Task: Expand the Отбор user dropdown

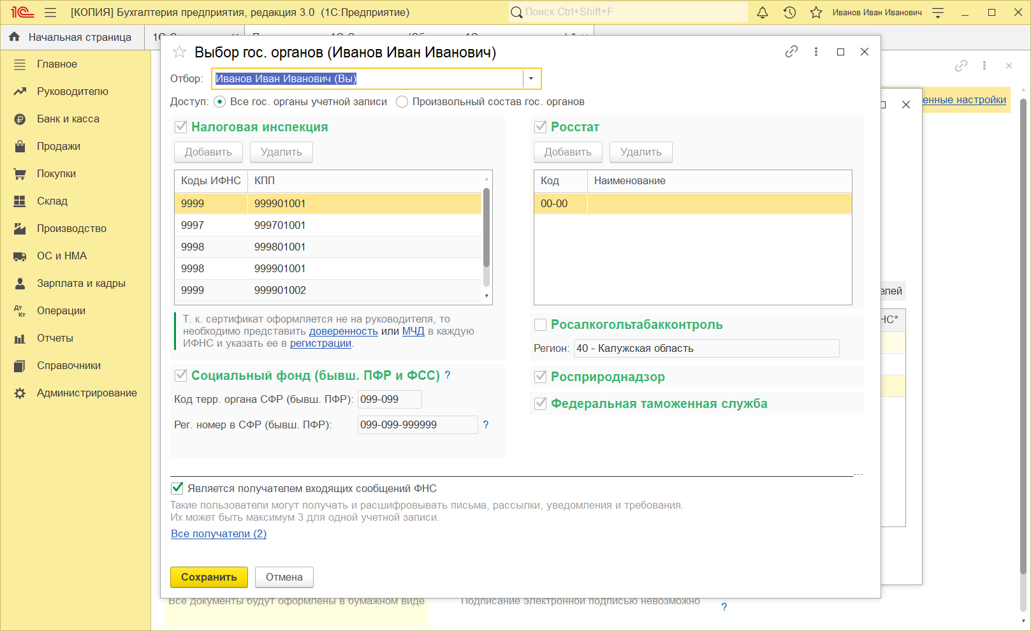Action: tap(531, 78)
